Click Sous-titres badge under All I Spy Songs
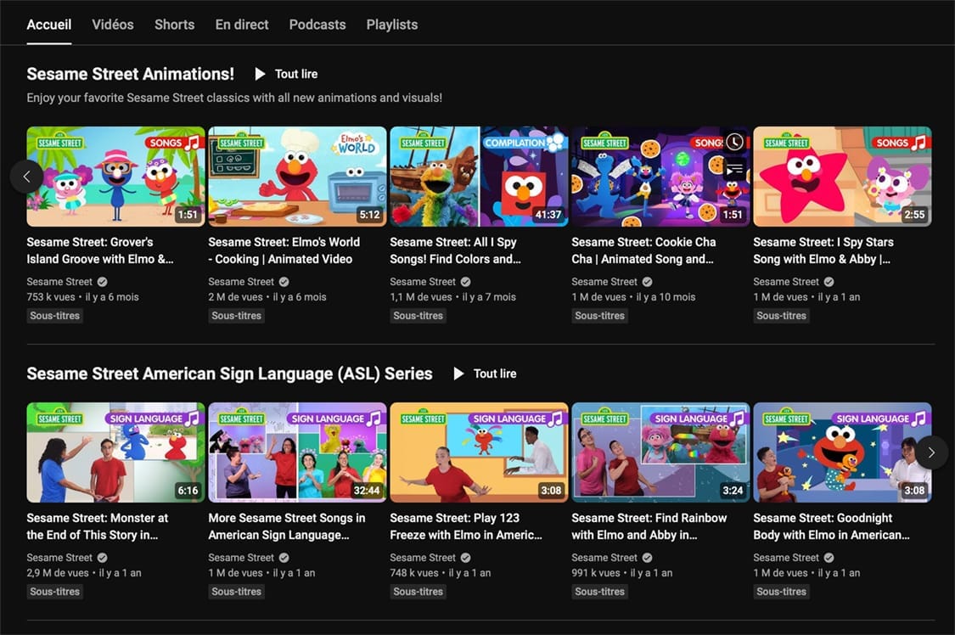Viewport: 955px width, 635px height. click(x=418, y=315)
